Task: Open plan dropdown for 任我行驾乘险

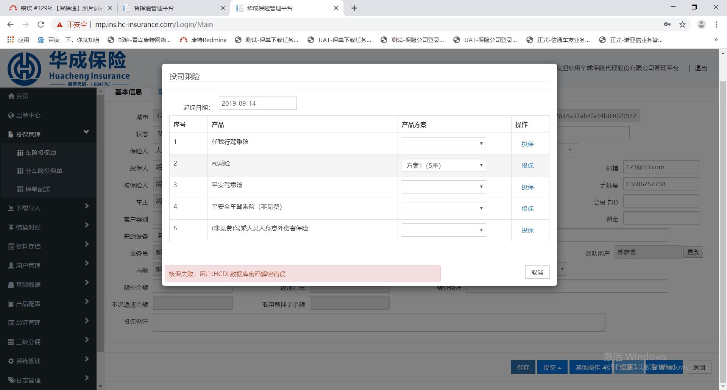Action: point(443,144)
